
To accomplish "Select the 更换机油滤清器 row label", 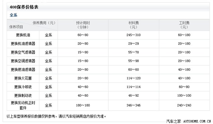I will 23,44.
